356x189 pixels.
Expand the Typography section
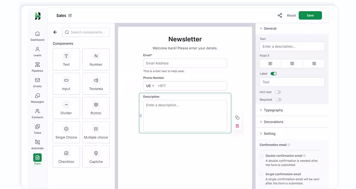tap(273, 110)
